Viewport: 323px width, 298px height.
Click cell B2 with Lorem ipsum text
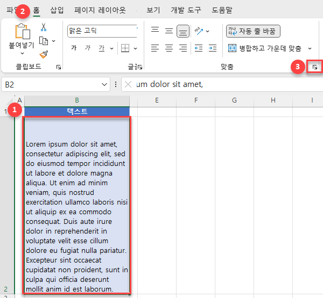[77, 206]
